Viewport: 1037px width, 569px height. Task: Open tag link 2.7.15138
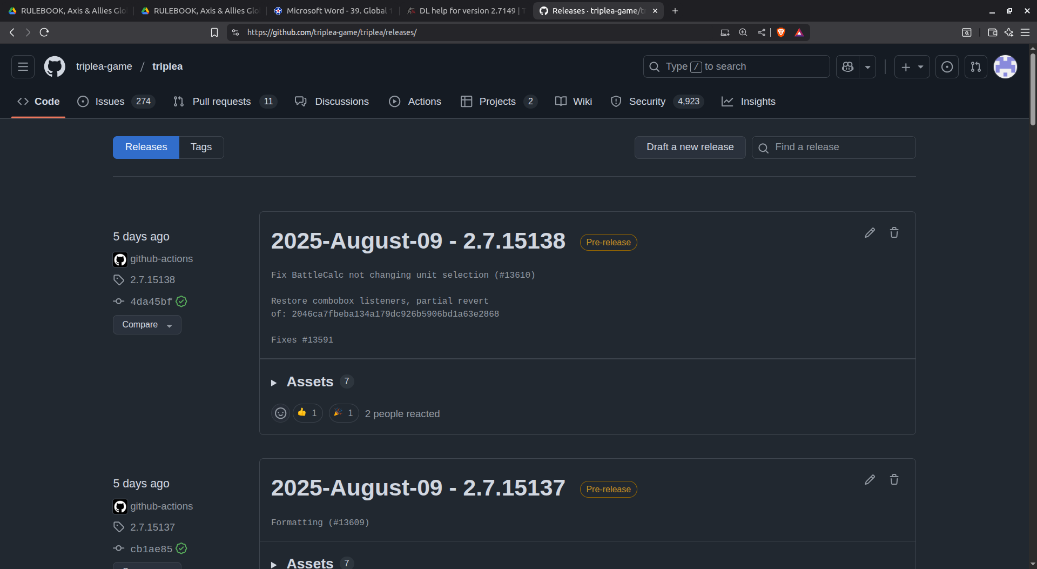tap(152, 280)
